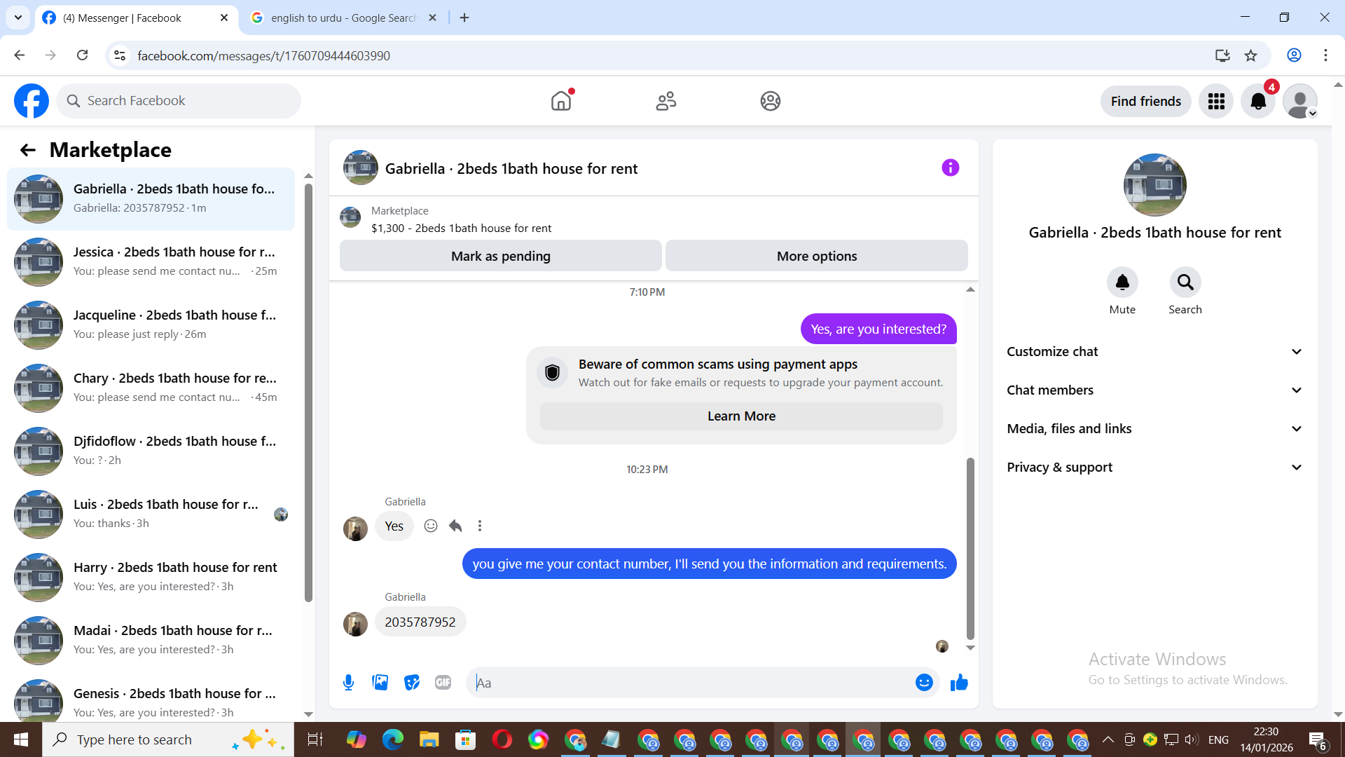Screen dimensions: 1345x757
Task: Mute this conversation
Action: (x=1122, y=282)
